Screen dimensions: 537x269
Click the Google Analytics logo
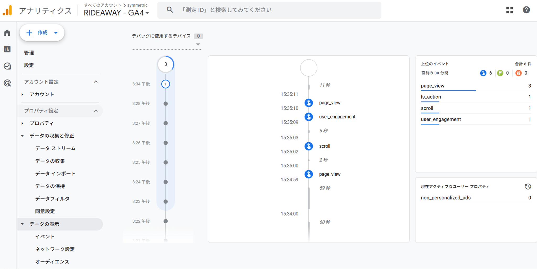pyautogui.click(x=7, y=10)
